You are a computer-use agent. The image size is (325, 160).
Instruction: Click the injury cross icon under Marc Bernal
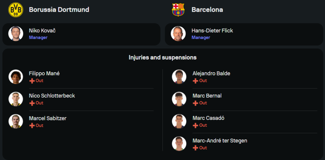click(195, 103)
